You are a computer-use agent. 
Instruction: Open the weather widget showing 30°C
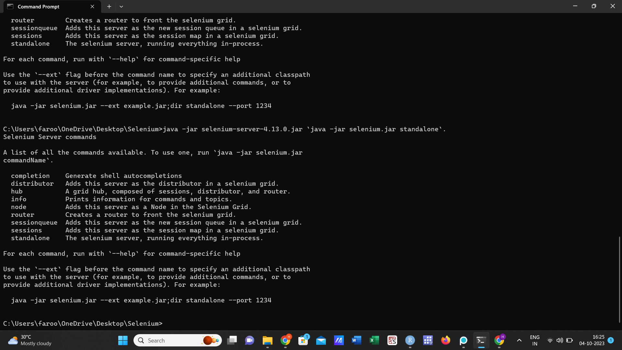point(26,340)
